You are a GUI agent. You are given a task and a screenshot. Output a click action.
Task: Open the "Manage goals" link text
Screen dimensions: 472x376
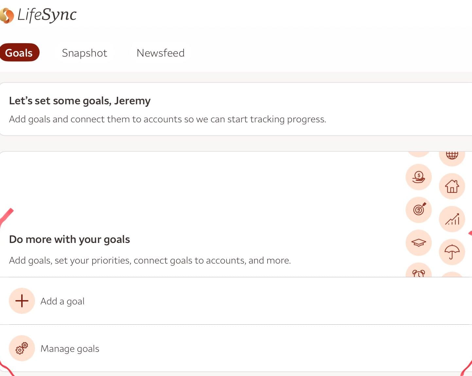(x=70, y=349)
